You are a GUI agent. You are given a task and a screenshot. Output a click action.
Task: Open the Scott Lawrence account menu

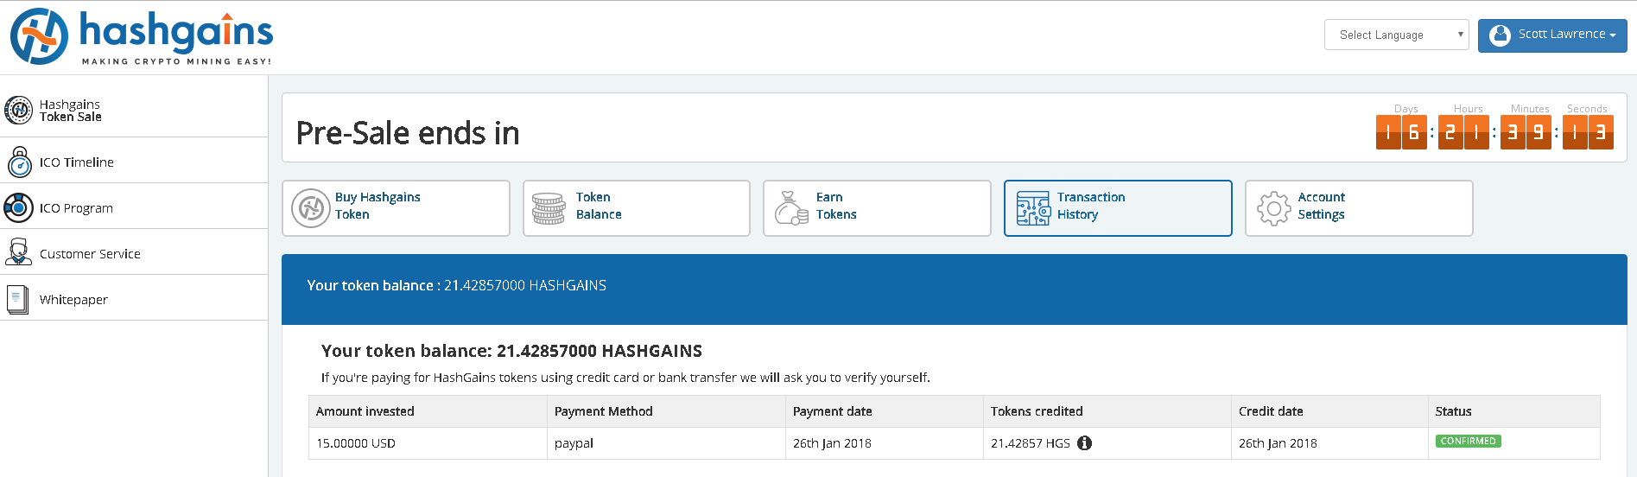(1551, 35)
